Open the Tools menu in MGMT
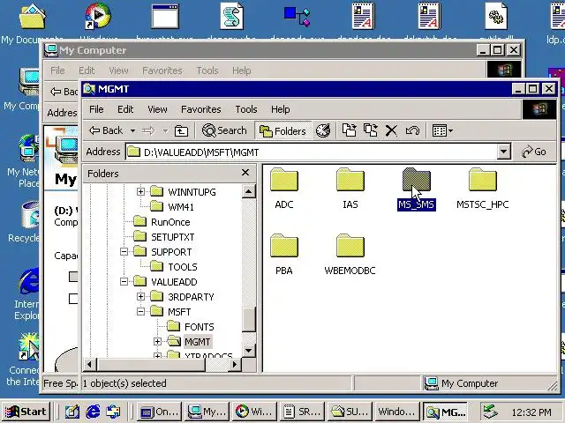 coord(246,109)
